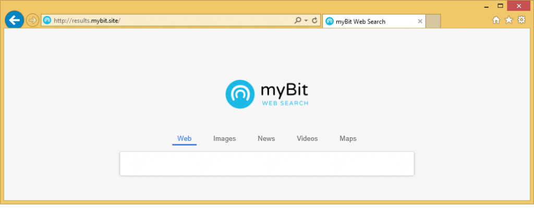Switch to the News search category
The height and width of the screenshot is (209, 534).
tap(266, 138)
